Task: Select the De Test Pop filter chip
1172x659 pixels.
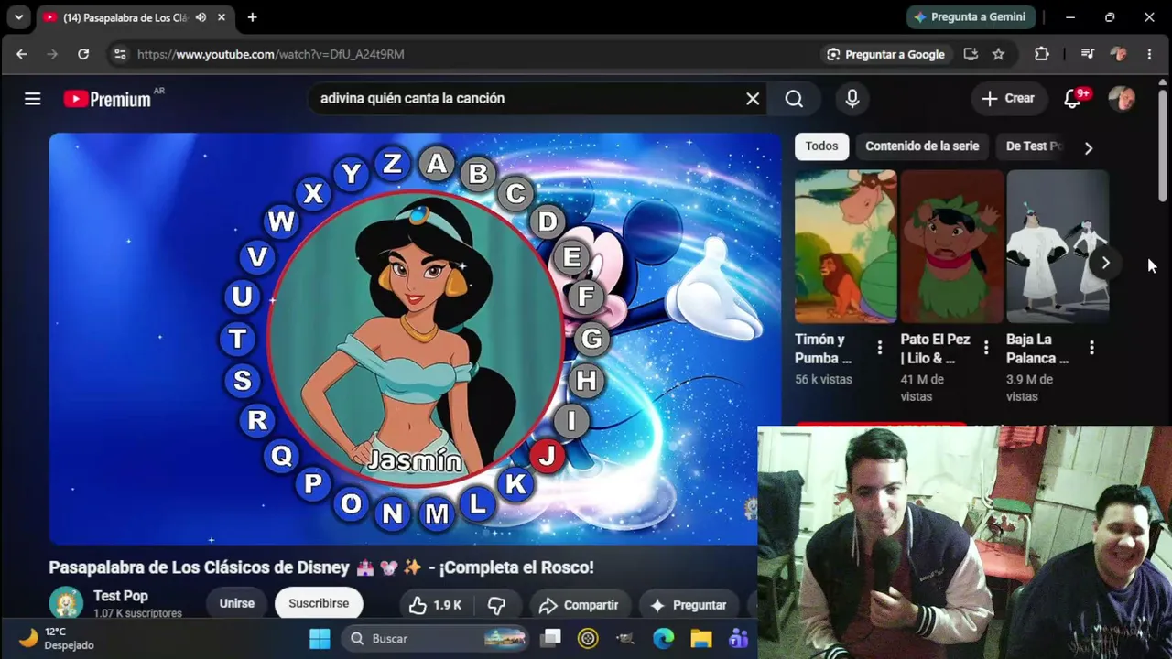Action: click(1033, 146)
